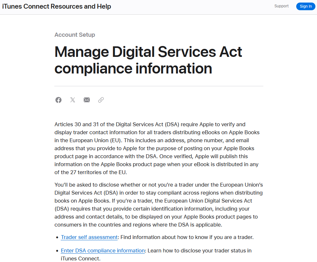Follow the Enter DSA compliance information link
The height and width of the screenshot is (262, 317).
click(103, 251)
